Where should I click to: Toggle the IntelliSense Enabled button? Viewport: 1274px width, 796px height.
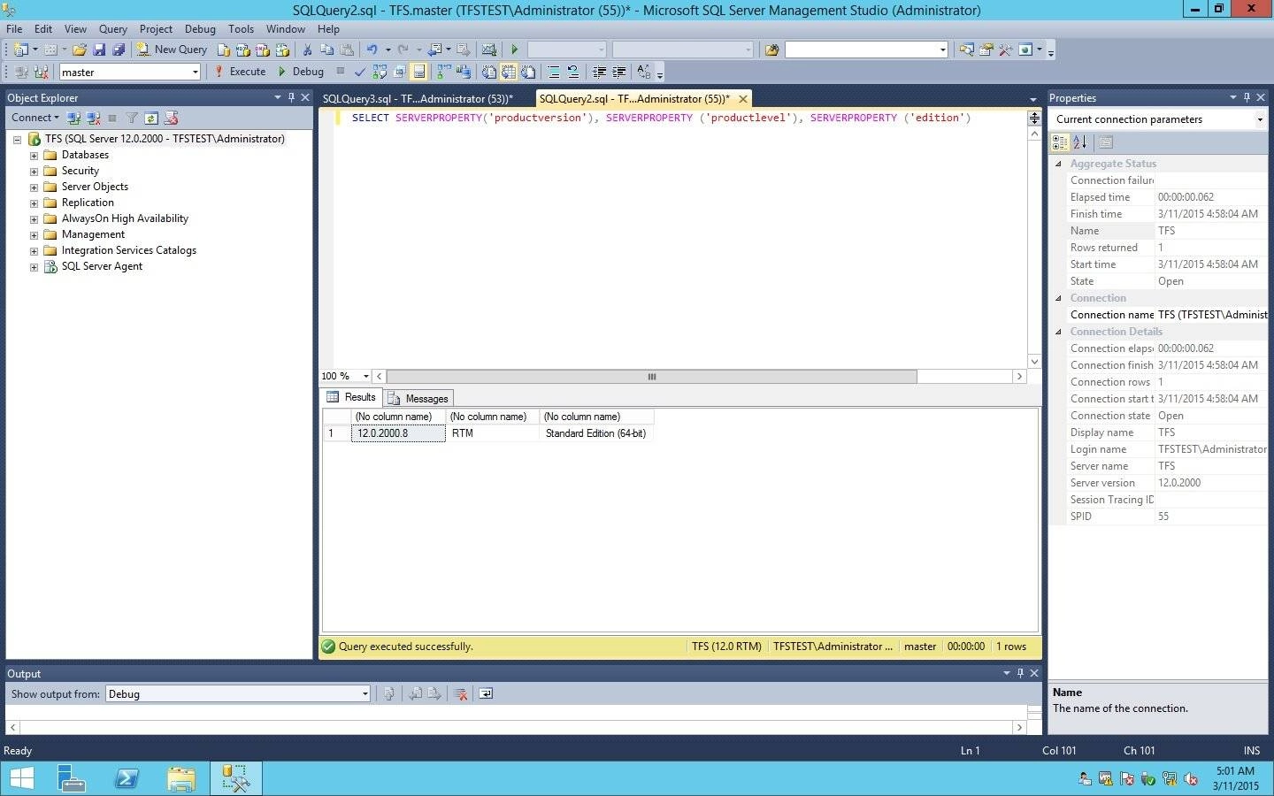click(418, 72)
